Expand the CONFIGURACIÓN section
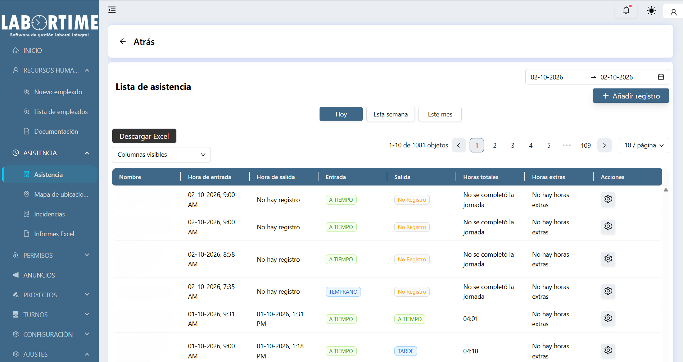Image resolution: width=683 pixels, height=362 pixels. click(x=49, y=335)
